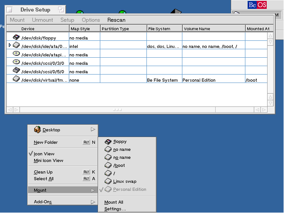Select the IDE ATA hard disk icon

(x=16, y=45)
